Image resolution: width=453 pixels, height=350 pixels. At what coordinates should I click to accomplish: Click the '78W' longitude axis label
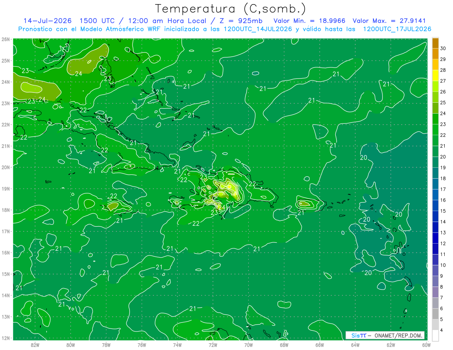pyautogui.click(x=106, y=345)
